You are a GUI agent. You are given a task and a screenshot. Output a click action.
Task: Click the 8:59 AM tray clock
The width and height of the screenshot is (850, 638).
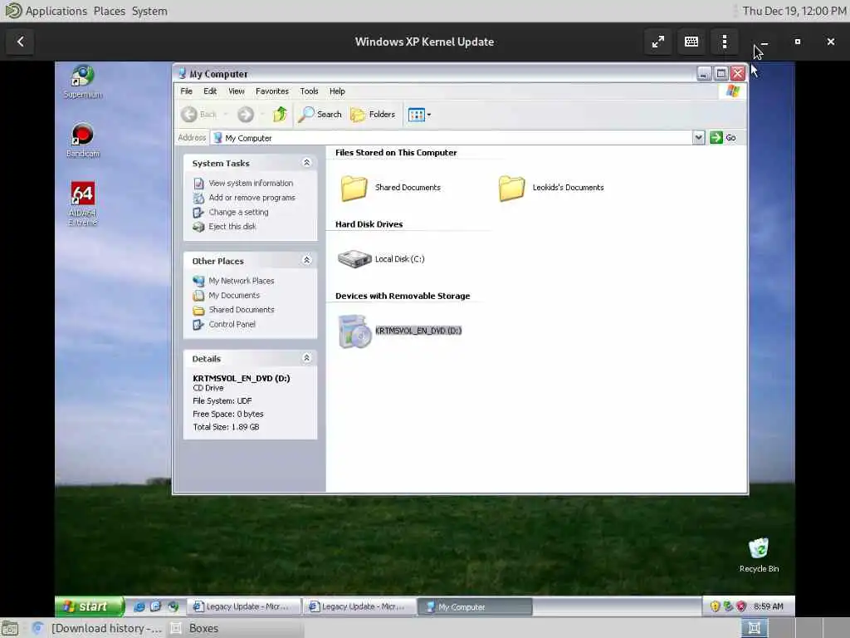[x=768, y=606]
